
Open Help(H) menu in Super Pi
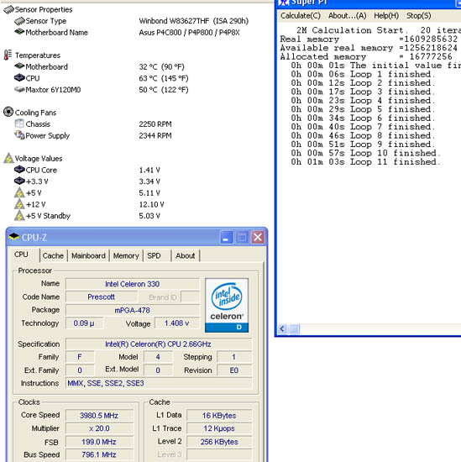[386, 16]
